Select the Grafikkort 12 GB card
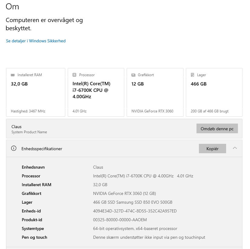The image size is (250, 249). (x=155, y=92)
